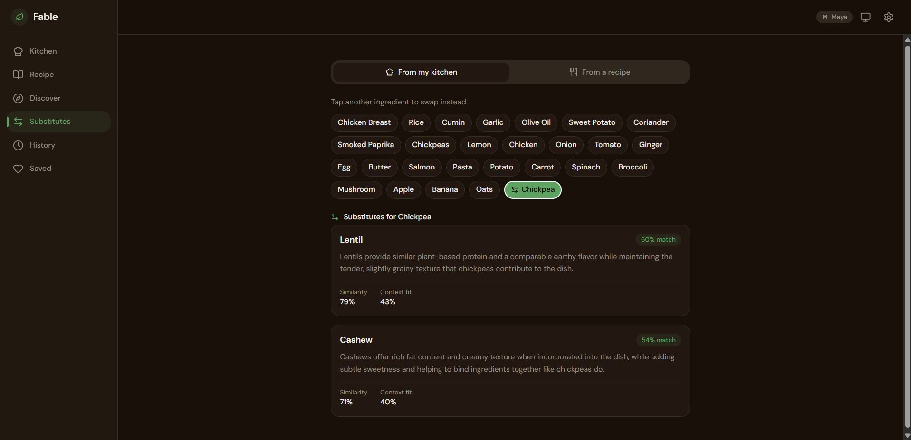Tap the Broccoli chip
This screenshot has width=911, height=440.
[633, 167]
